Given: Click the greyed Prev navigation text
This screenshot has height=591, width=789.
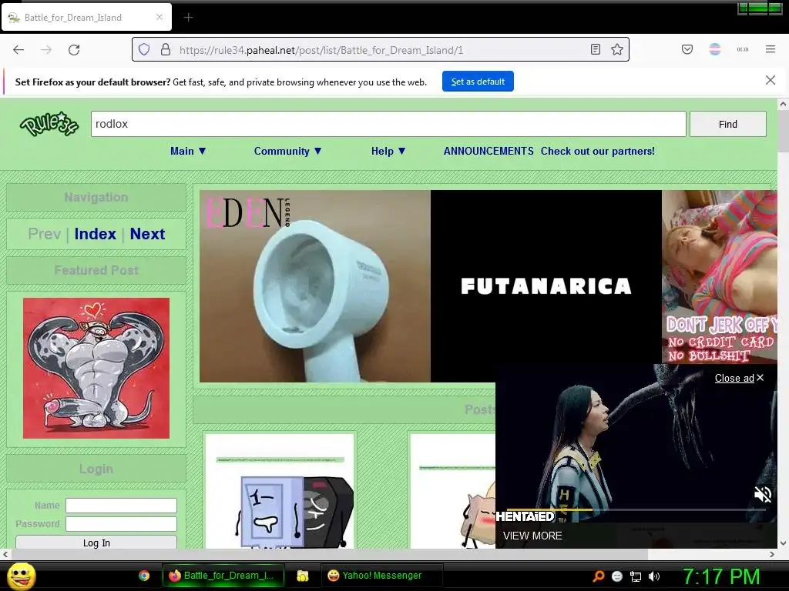Looking at the screenshot, I should [x=44, y=234].
